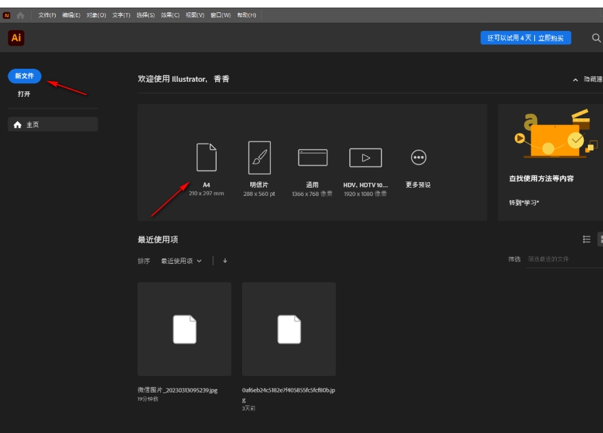Click the 最近使用项 section heading
The width and height of the screenshot is (603, 433).
pyautogui.click(x=158, y=240)
